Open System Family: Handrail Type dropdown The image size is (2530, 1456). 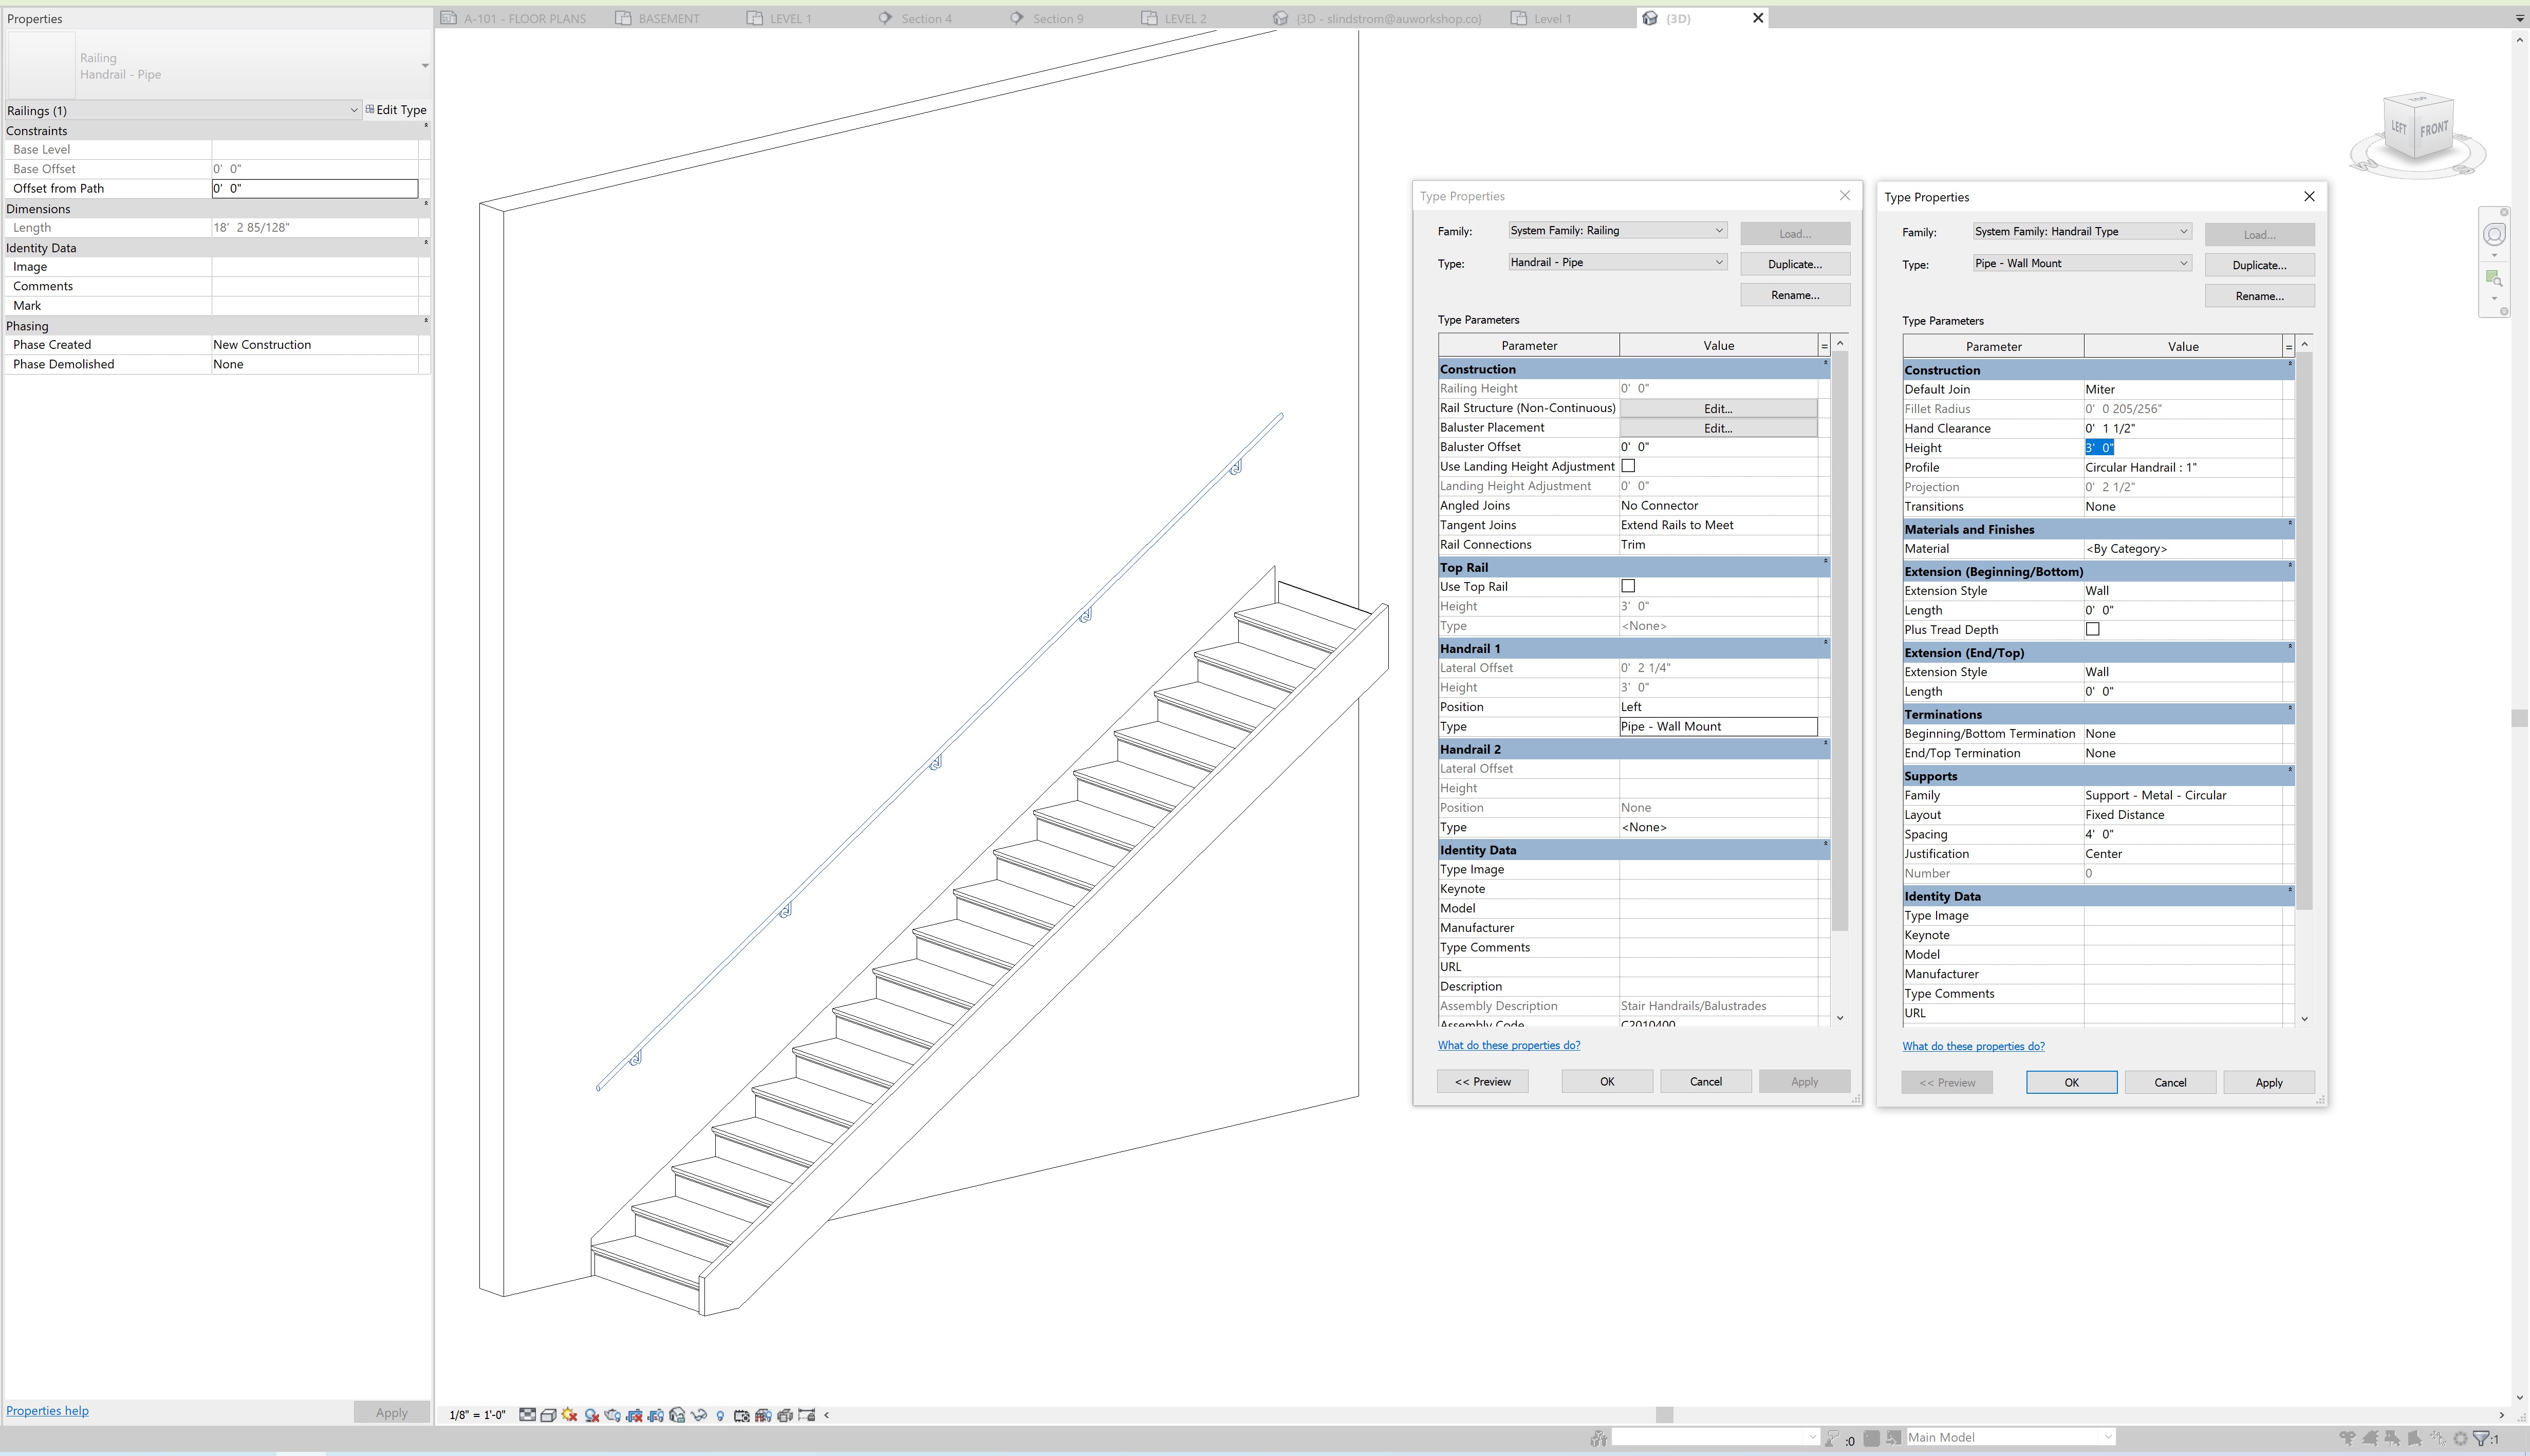coord(2082,231)
